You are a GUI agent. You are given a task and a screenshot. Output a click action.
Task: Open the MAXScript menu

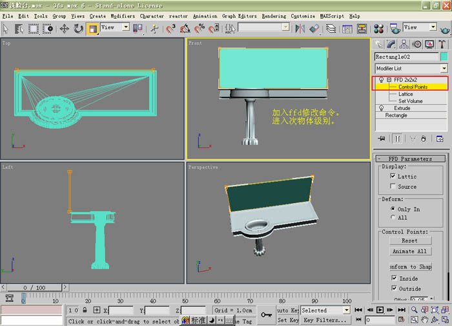coord(332,16)
